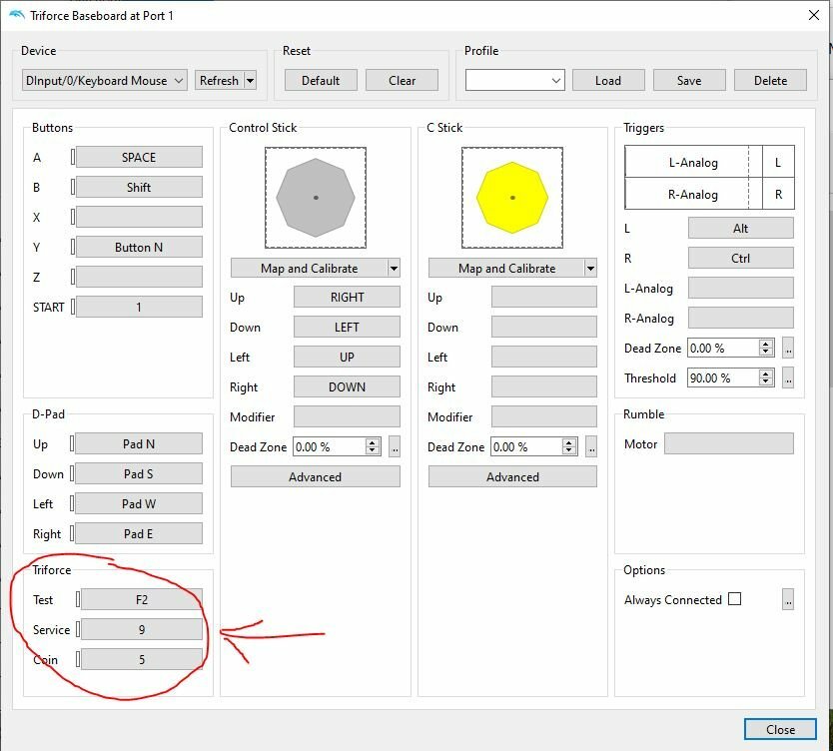Delete the selected profile

click(x=770, y=80)
